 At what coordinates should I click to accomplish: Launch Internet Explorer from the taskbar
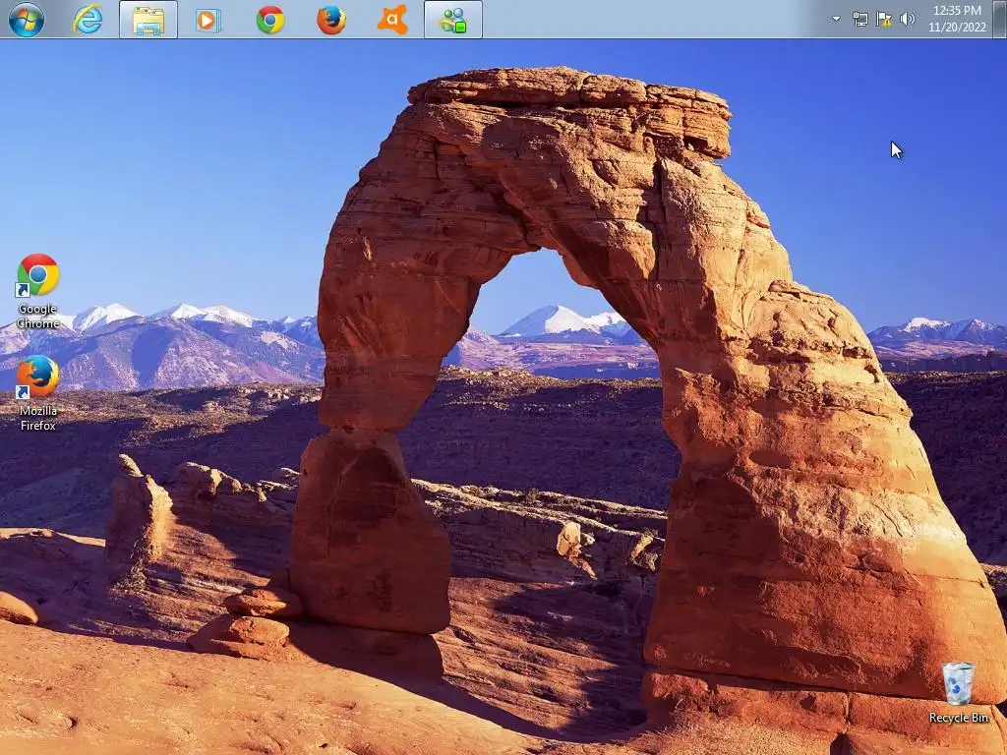coord(88,20)
